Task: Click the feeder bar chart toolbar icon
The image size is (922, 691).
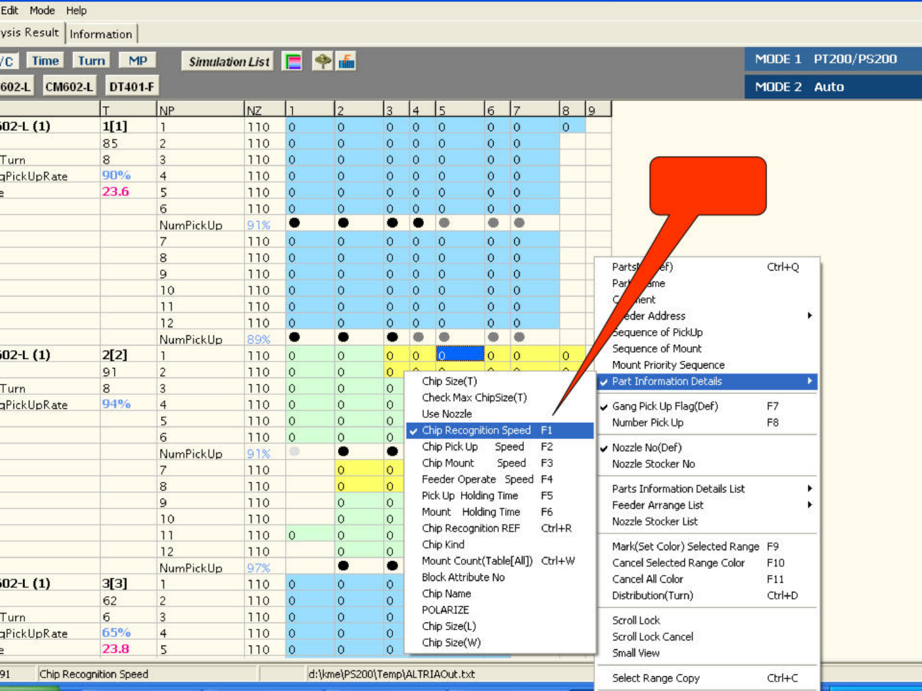Action: pos(346,61)
